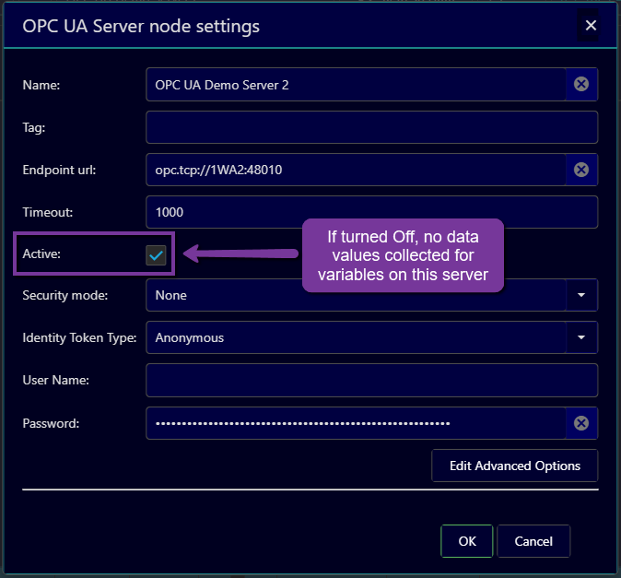Expand the Security mode dropdown arrow

(x=581, y=296)
